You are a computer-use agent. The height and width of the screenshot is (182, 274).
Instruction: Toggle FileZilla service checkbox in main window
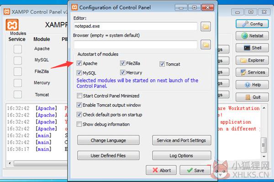tap(18, 71)
